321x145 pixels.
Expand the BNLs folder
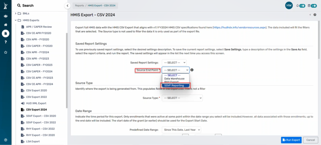pyautogui.click(x=16, y=13)
